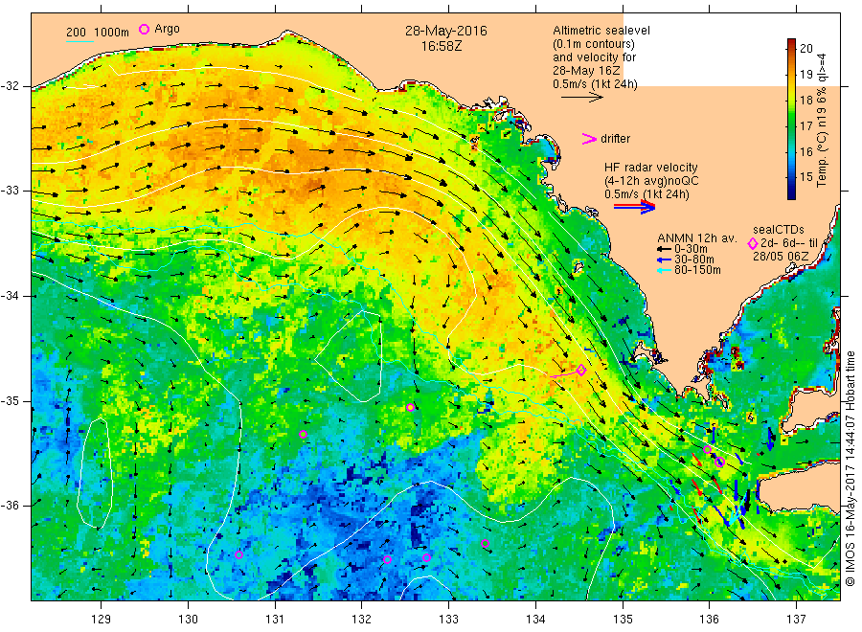Click the black 0-30m ANMN arrow symbol
Screen dimensions: 862x632
coord(664,250)
